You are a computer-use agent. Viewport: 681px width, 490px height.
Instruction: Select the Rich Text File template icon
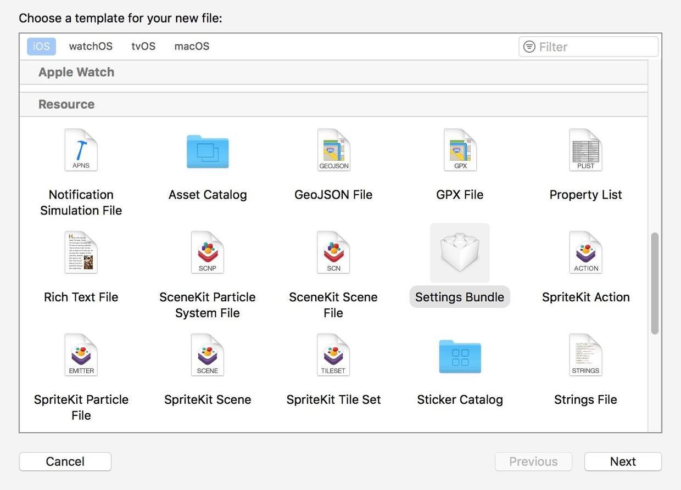[81, 252]
